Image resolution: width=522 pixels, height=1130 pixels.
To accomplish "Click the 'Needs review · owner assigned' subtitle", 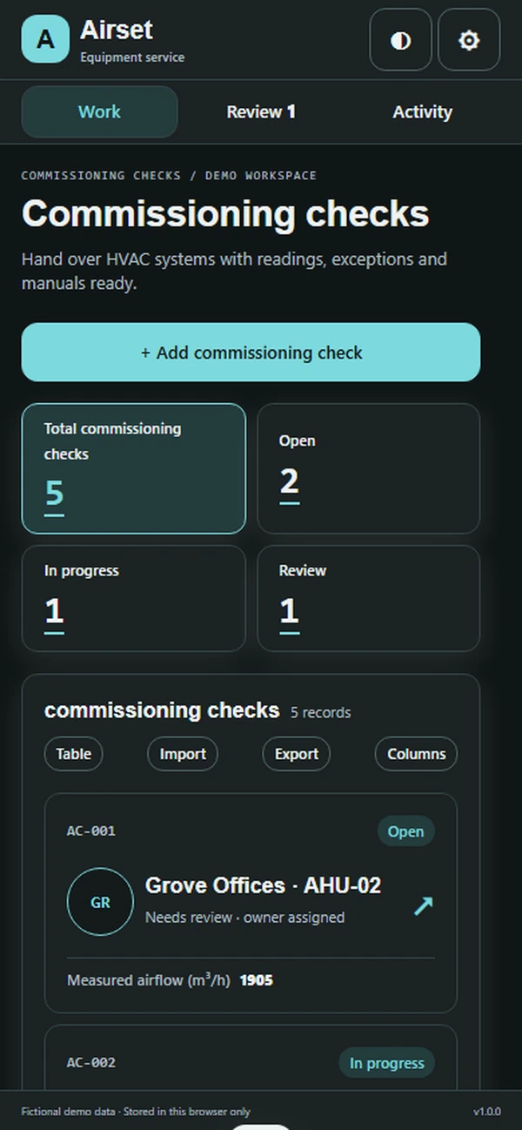I will click(x=244, y=918).
